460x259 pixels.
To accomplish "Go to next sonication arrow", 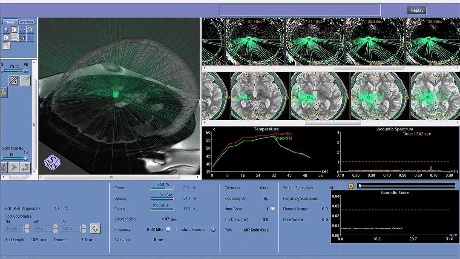I will tap(14, 167).
